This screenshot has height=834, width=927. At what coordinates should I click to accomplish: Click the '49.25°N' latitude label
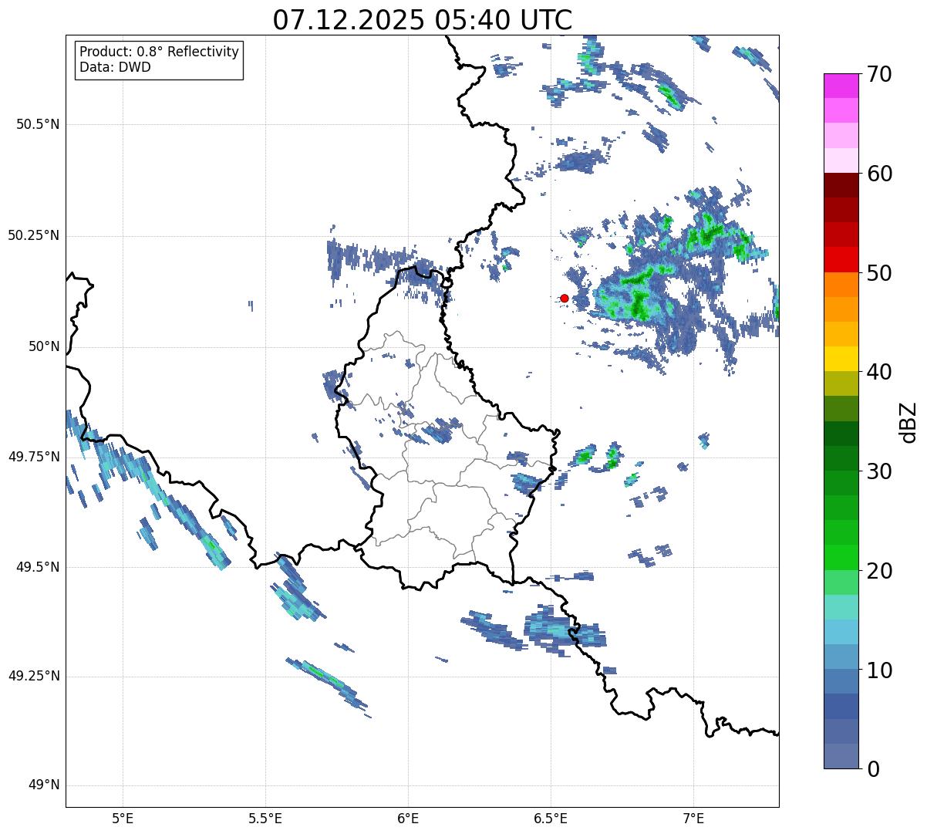pos(34,676)
